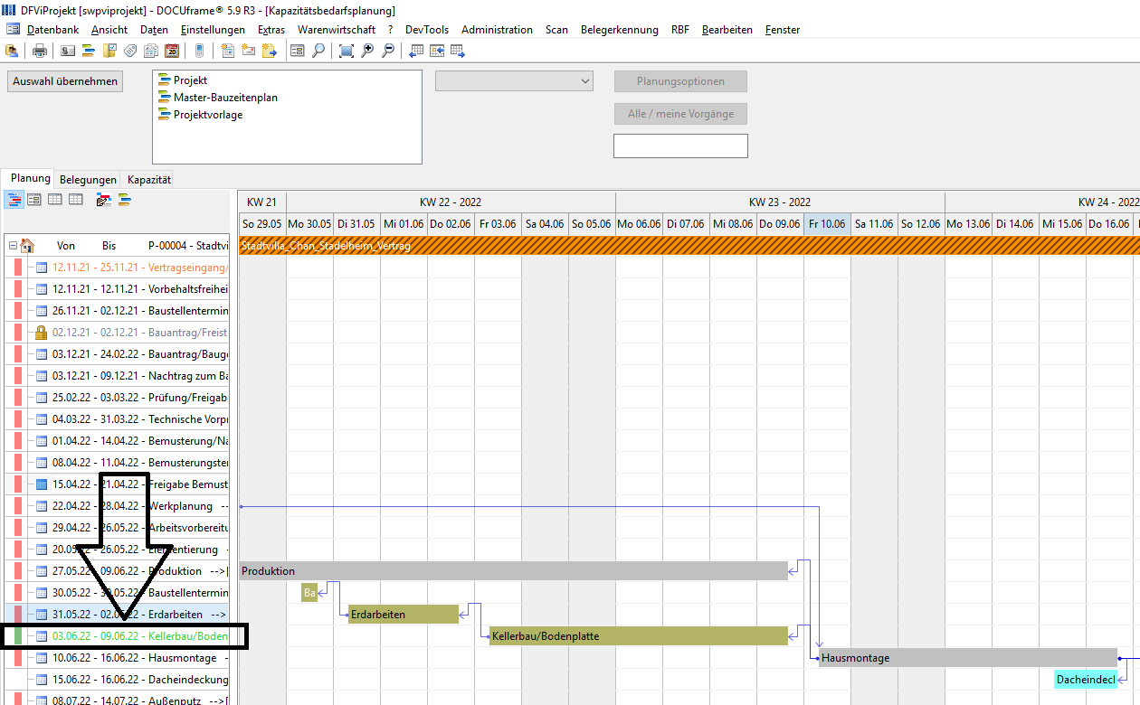Click the hand-edit Gantt icon under Planung
The width and height of the screenshot is (1140, 705).
(103, 199)
